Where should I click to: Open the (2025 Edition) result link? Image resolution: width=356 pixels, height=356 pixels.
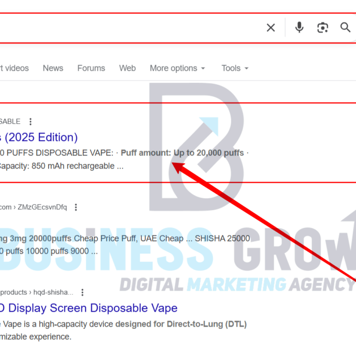[39, 137]
